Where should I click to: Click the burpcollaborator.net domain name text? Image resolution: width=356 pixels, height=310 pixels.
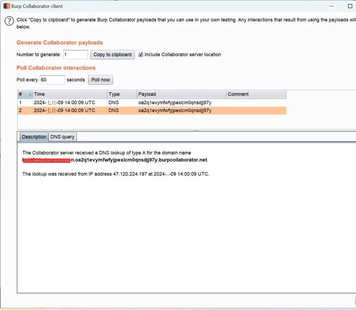pos(115,160)
